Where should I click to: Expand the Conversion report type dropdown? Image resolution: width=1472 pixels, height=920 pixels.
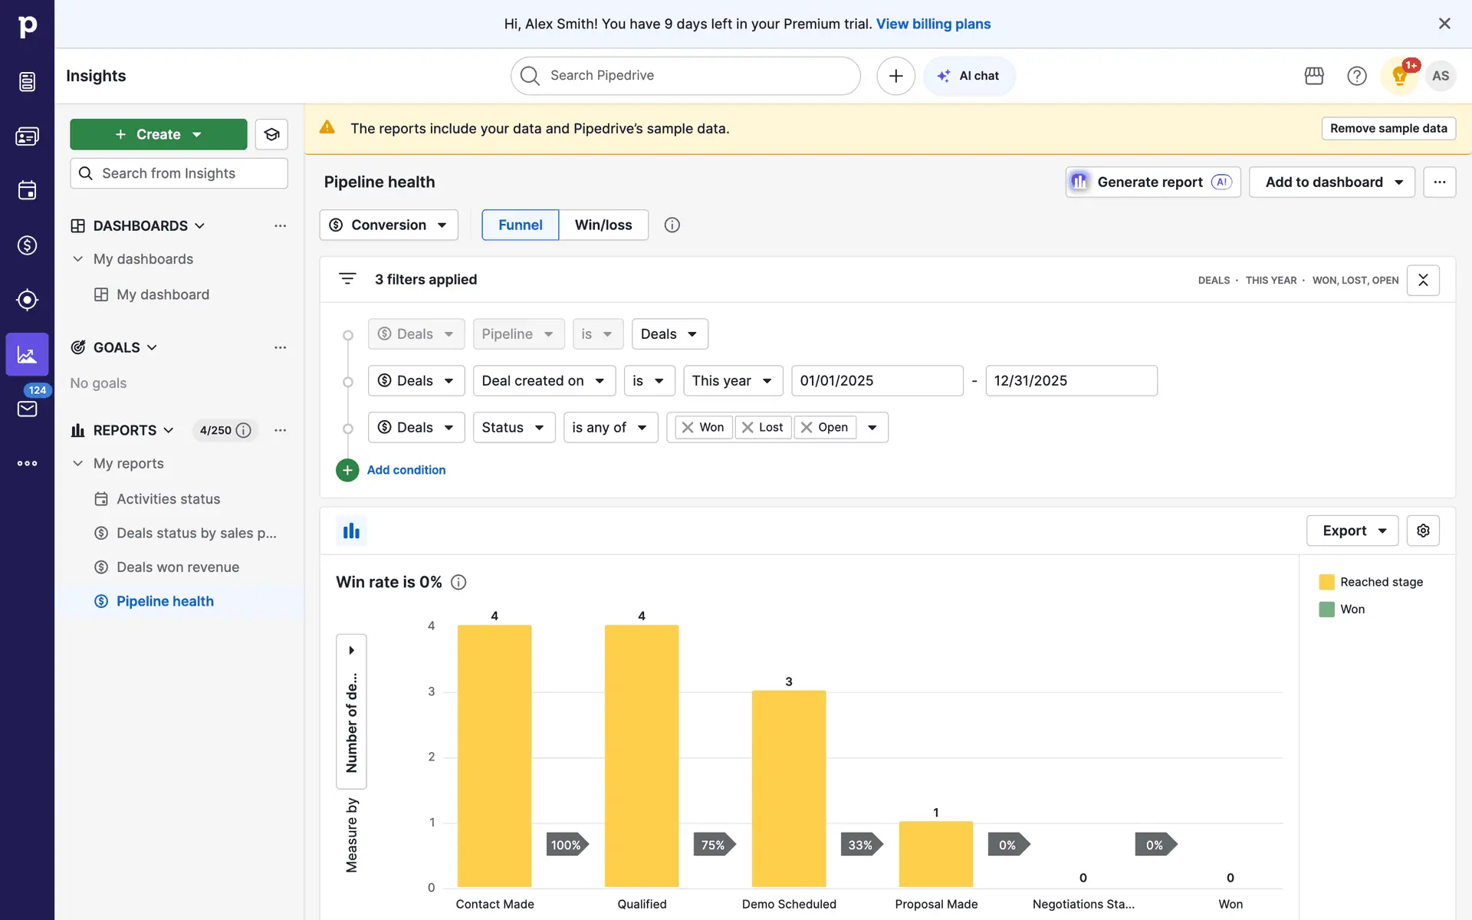tap(389, 225)
